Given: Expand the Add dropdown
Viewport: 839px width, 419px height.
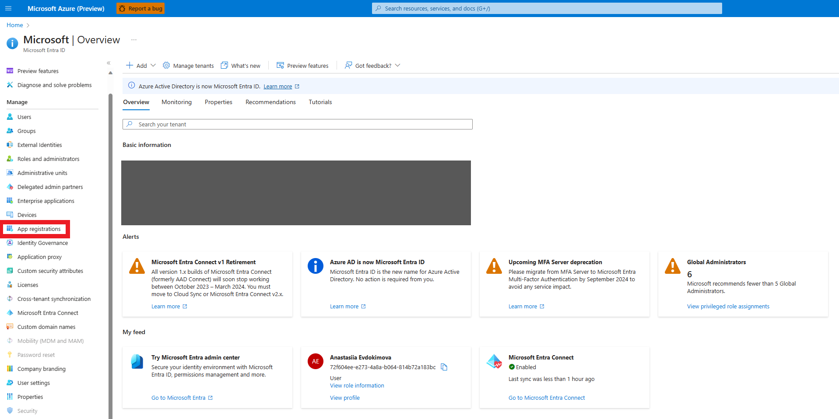Looking at the screenshot, I should pyautogui.click(x=141, y=66).
